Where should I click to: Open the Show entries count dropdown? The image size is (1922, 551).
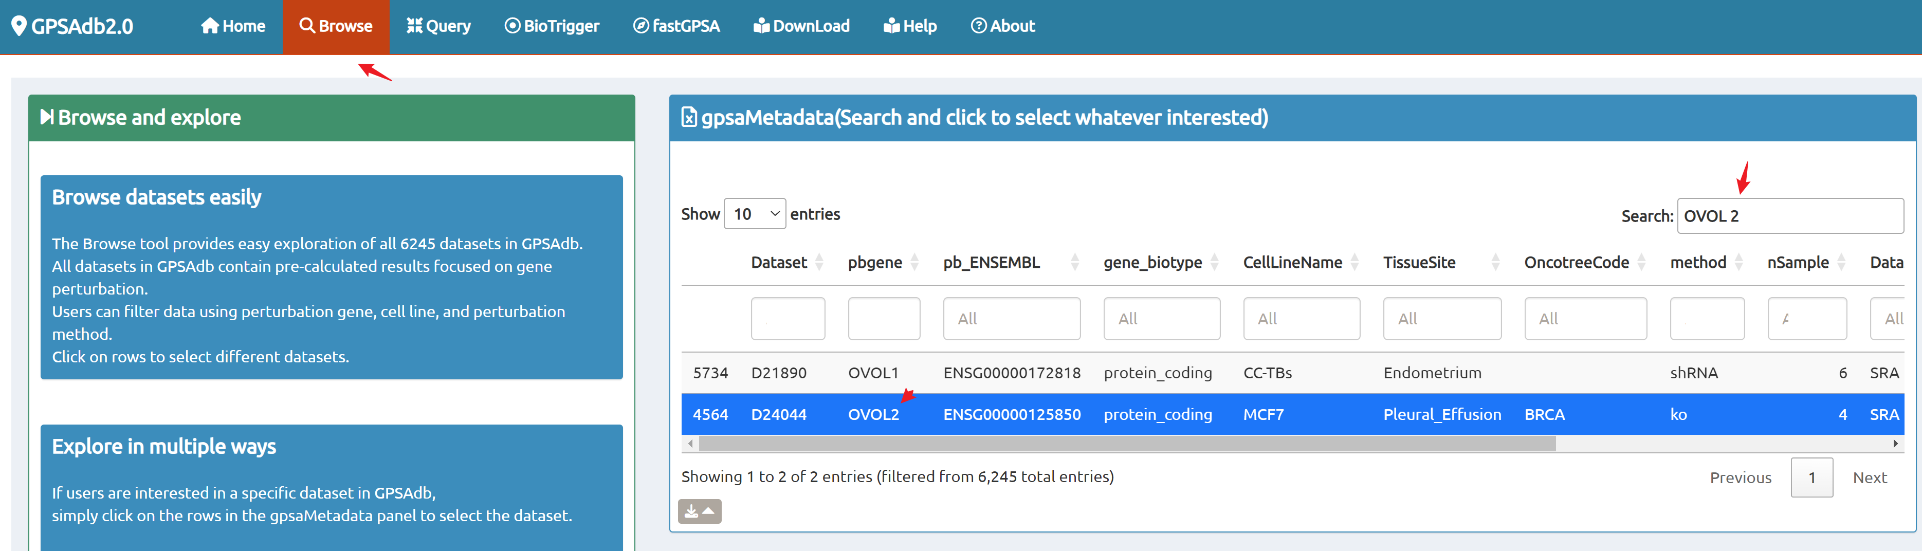coord(754,214)
